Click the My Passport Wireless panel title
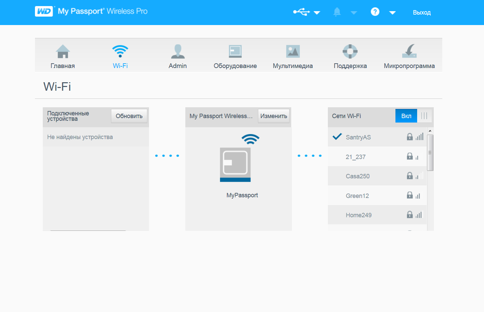The image size is (484, 312). pos(221,116)
